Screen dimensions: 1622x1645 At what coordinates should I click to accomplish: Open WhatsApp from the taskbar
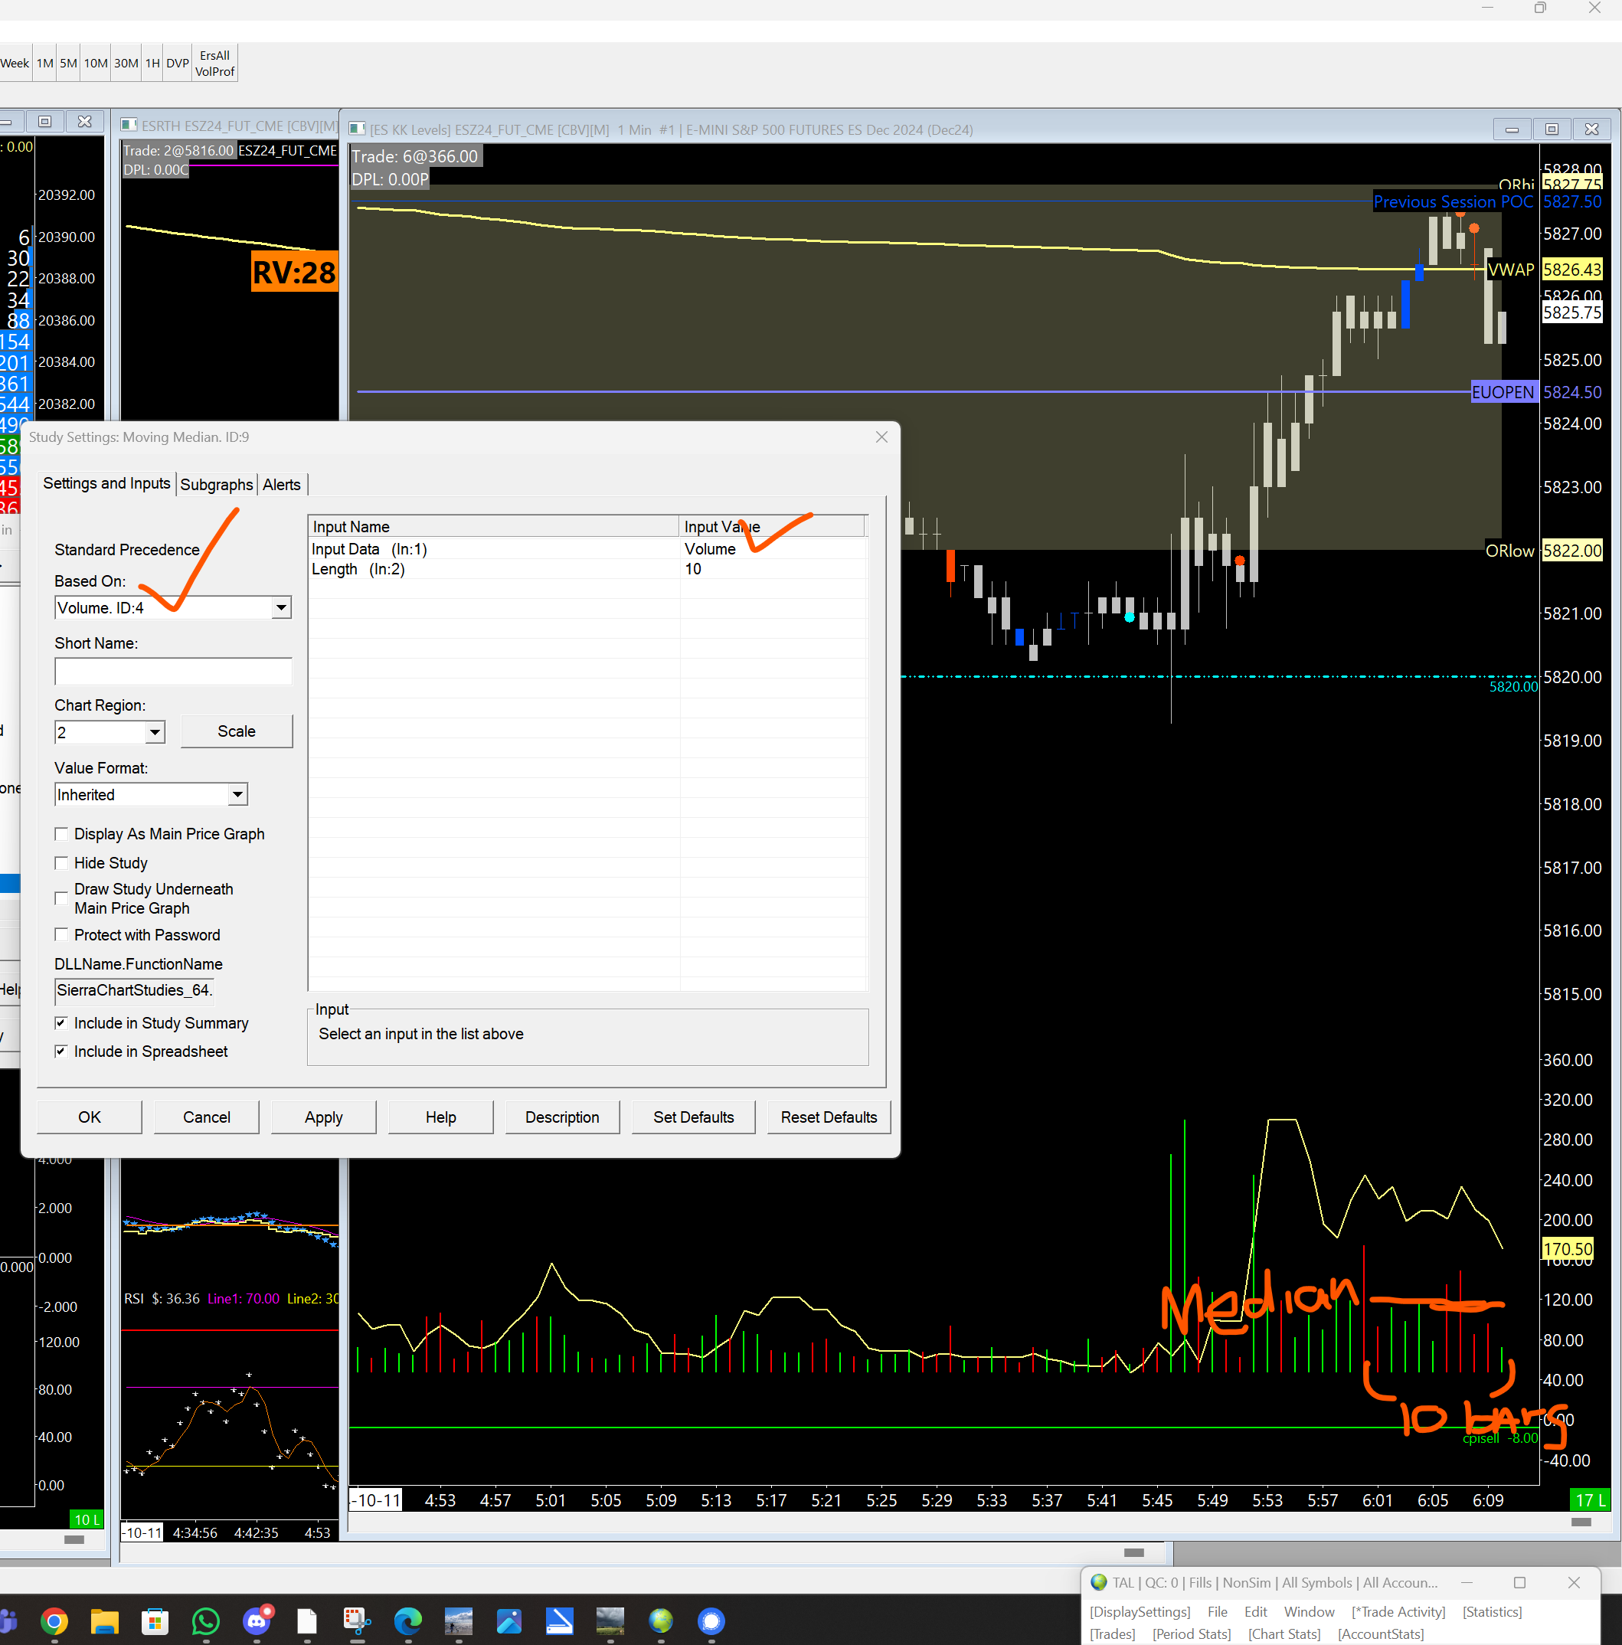206,1621
